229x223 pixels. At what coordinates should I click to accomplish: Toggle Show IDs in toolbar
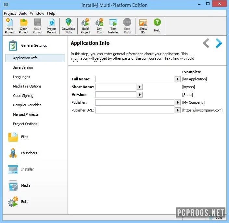pos(143,26)
